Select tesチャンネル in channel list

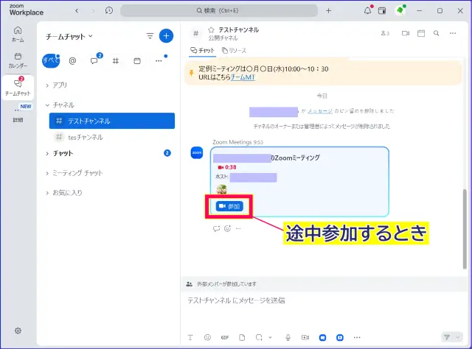click(x=112, y=137)
